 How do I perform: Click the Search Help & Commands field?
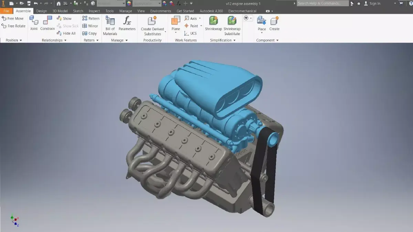pyautogui.click(x=323, y=3)
